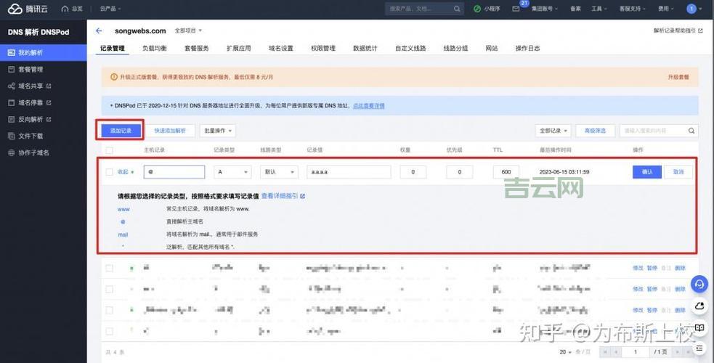Toggle the select-all records checkbox in header
Image resolution: width=714 pixels, height=363 pixels.
(x=109, y=150)
